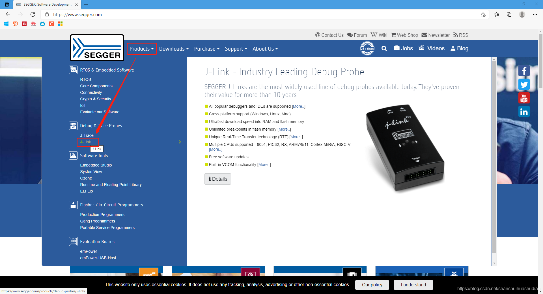Select Production Programmers menu entry
Screen dimensions: 543x294
pyautogui.click(x=102, y=215)
